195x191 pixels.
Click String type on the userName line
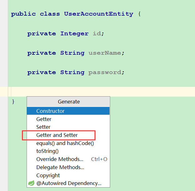[x=72, y=53]
